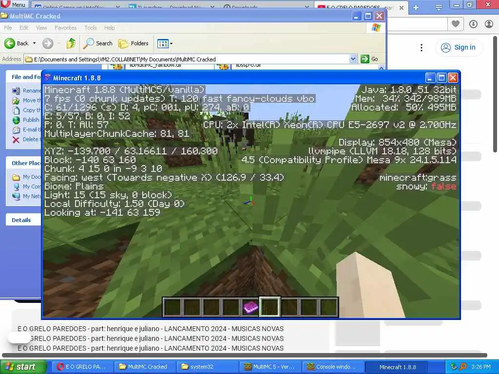The image size is (499, 374).
Task: Switch to system32 taskbar window
Action: click(207, 367)
